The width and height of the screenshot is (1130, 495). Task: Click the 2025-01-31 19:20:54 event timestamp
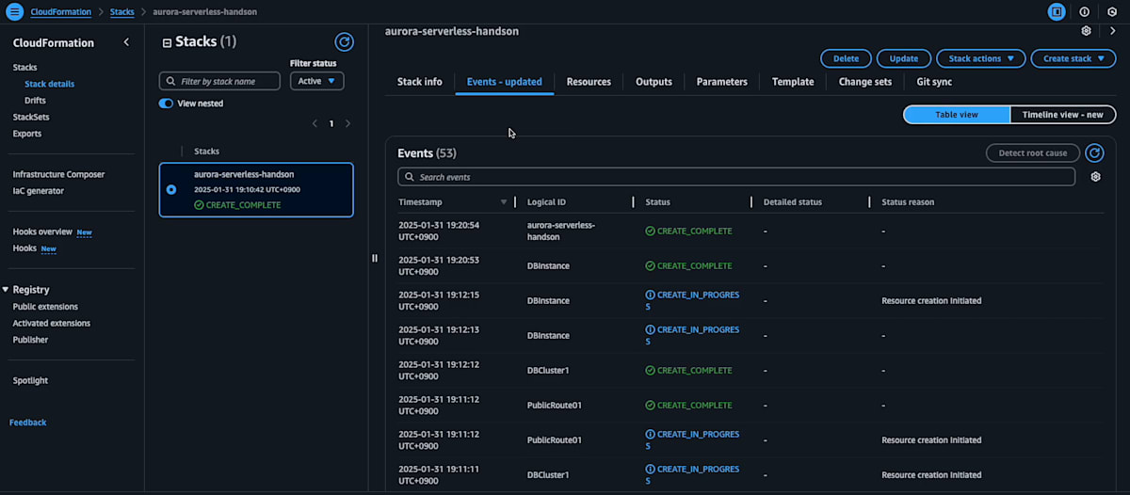[439, 231]
